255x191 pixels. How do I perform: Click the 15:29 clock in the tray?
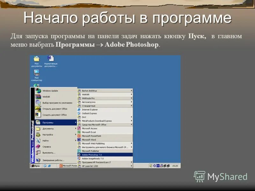175,166
